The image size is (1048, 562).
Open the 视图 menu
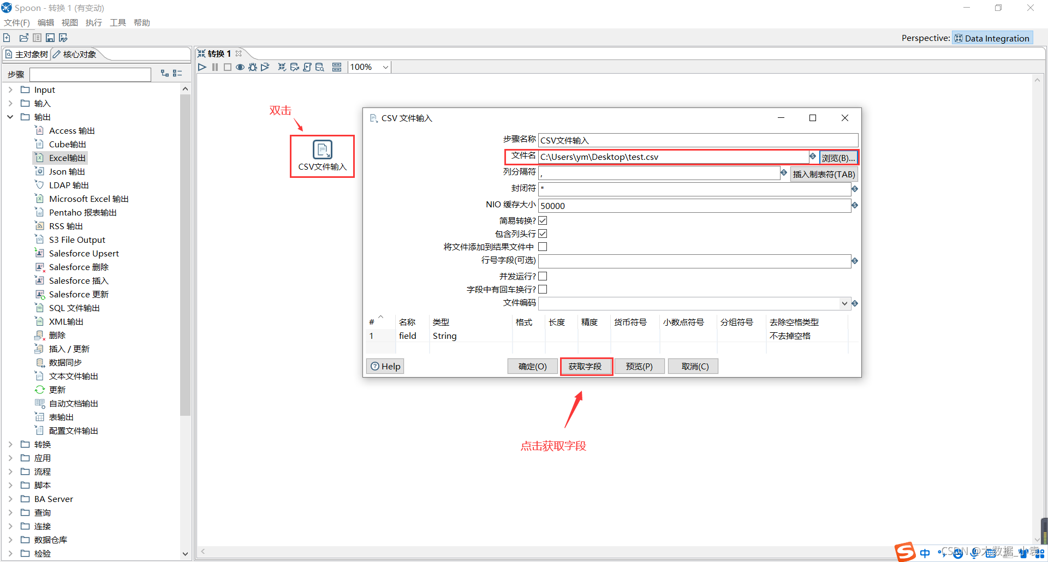click(70, 22)
